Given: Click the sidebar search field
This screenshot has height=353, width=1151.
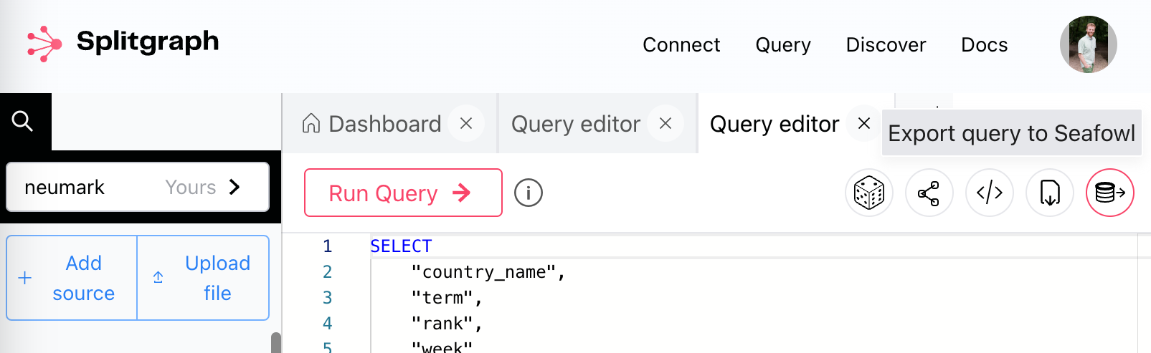Looking at the screenshot, I should click(166, 122).
